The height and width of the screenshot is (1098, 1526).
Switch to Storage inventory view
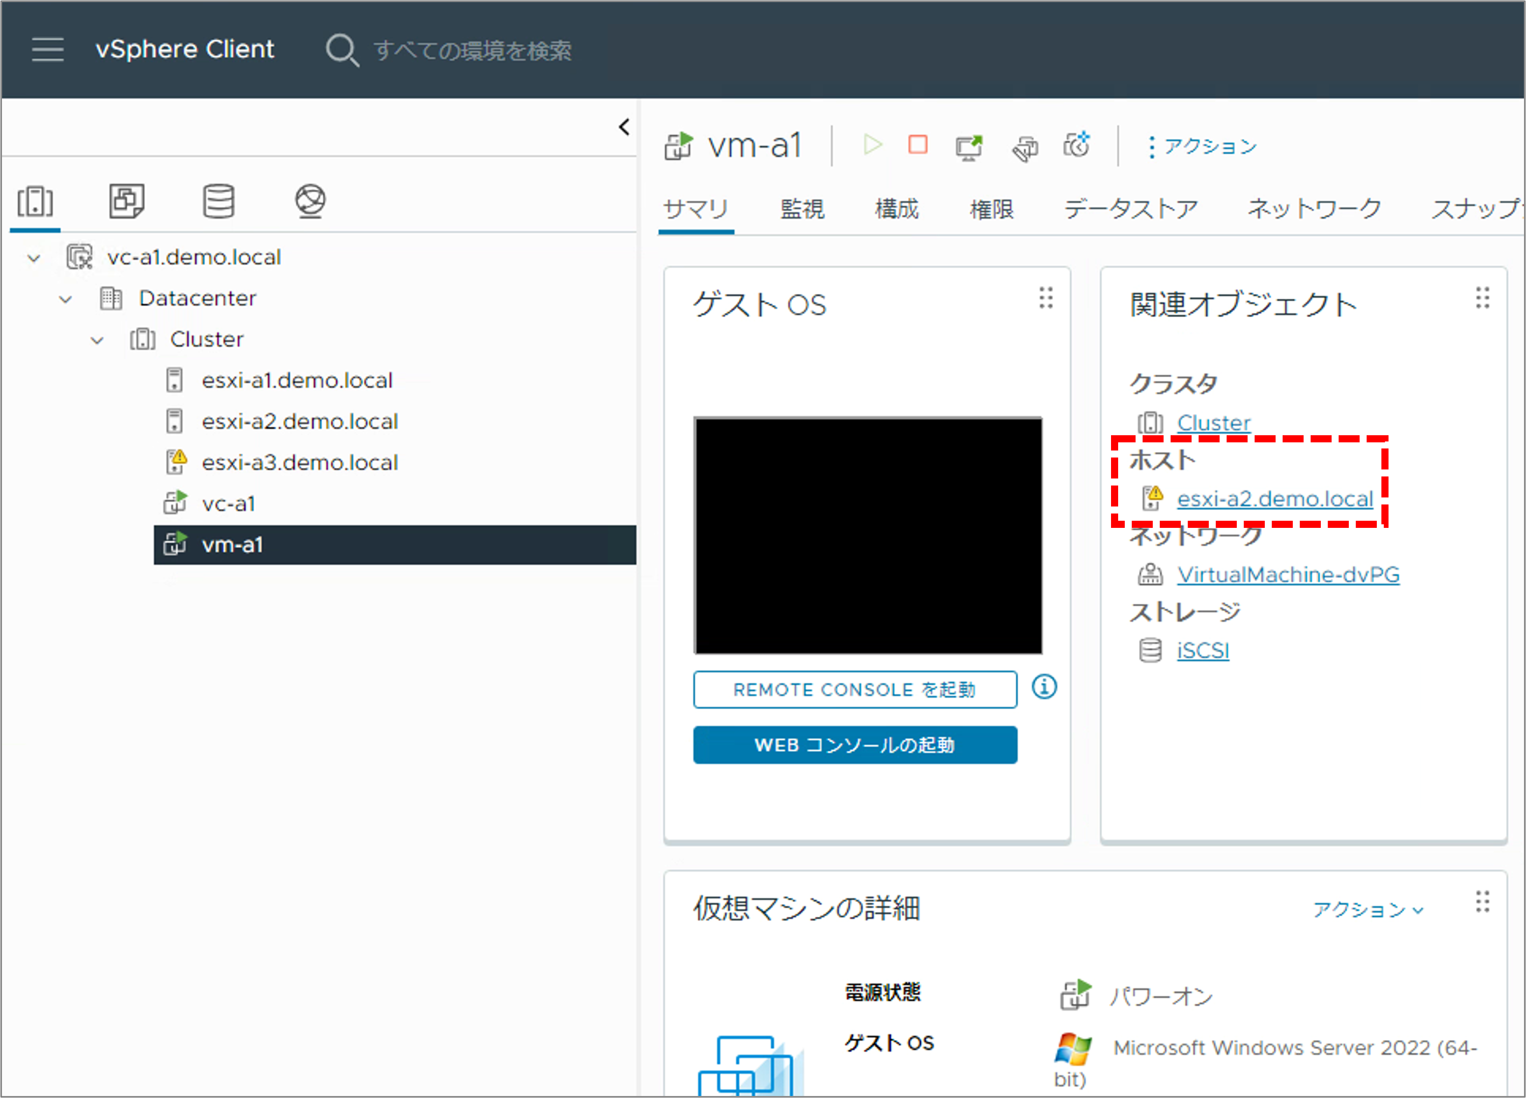[x=218, y=201]
